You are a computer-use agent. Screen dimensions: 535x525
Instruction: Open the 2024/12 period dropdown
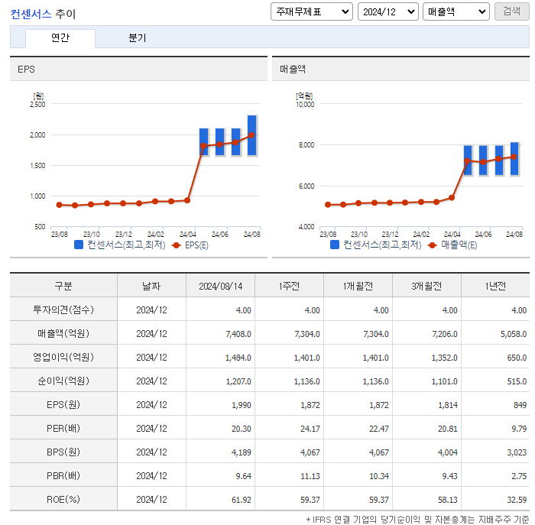388,12
